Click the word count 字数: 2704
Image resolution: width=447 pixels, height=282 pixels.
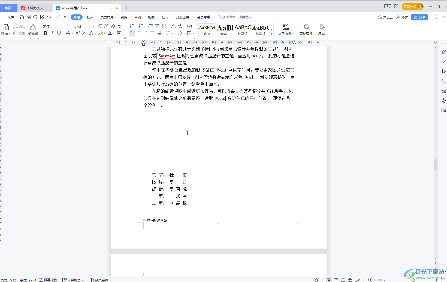pos(28,280)
